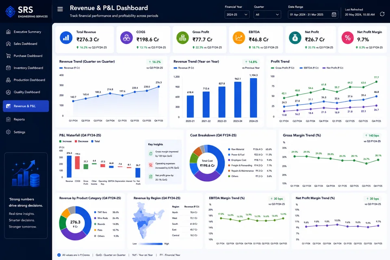The height and width of the screenshot is (260, 390).
Task: Select the Revenue & P&L menu item
Action: click(26, 106)
